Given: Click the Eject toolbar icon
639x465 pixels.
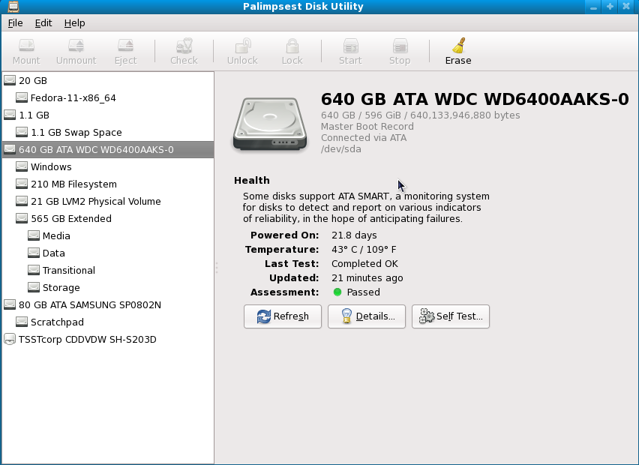Looking at the screenshot, I should 125,46.
